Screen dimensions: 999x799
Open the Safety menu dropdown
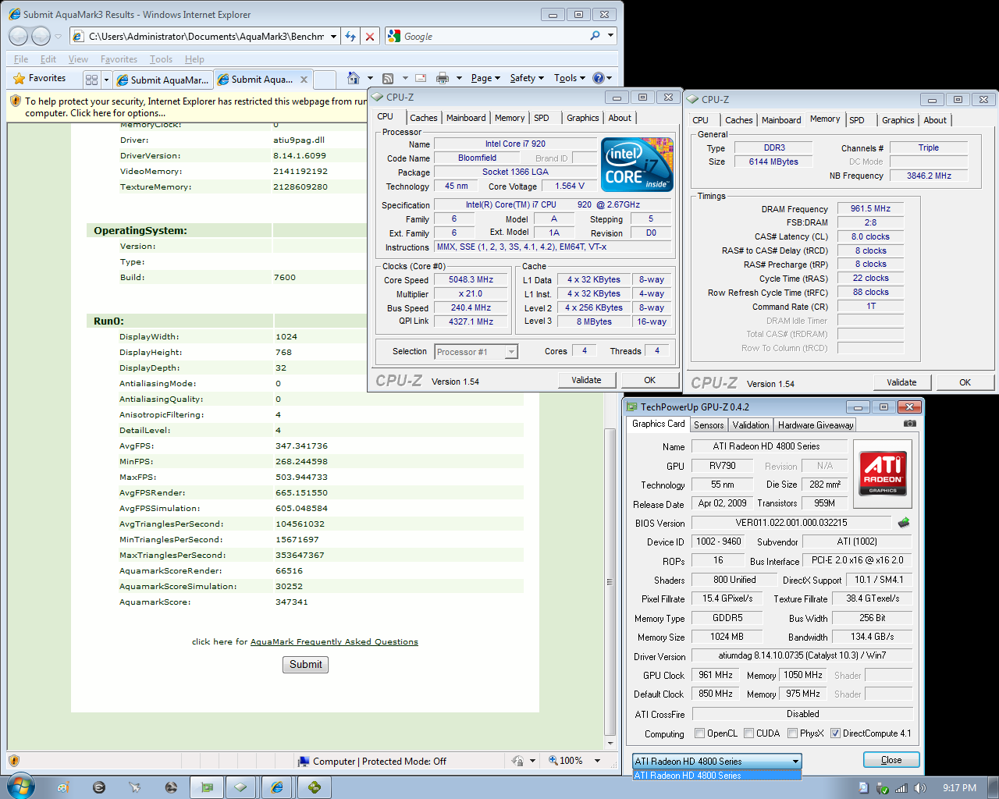tap(527, 78)
